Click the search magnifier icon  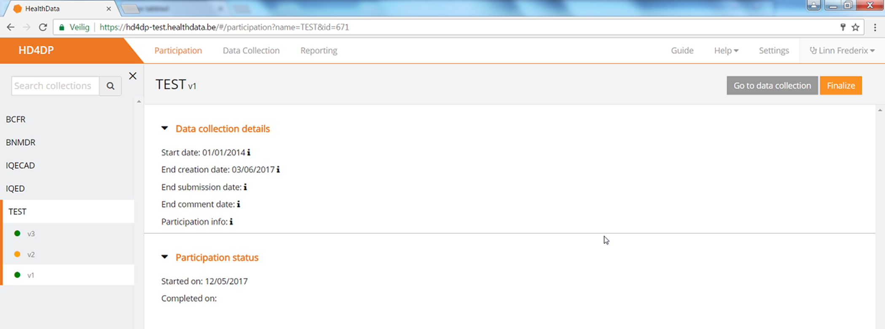(110, 86)
